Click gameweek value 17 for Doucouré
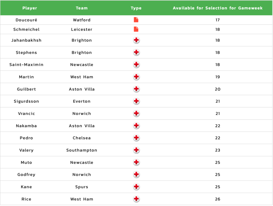Screen dimensions: 273x206 click(218, 20)
